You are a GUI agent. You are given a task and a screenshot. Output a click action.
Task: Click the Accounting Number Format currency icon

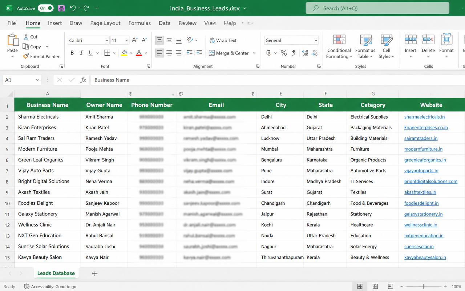coord(269,53)
